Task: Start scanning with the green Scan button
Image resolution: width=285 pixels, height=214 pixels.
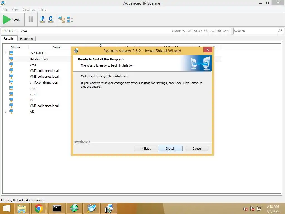Action: [x=13, y=20]
